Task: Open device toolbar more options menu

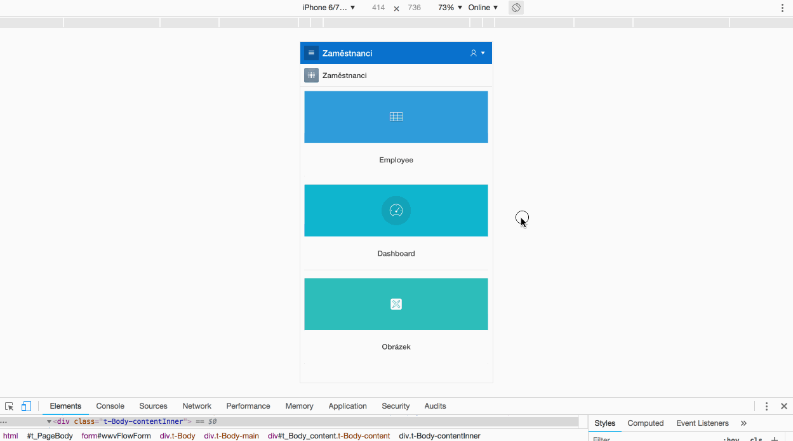Action: (783, 8)
